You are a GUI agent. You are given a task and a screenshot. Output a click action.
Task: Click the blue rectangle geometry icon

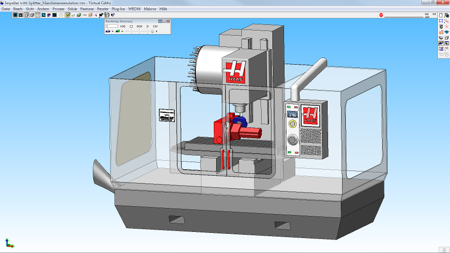tap(441, 21)
